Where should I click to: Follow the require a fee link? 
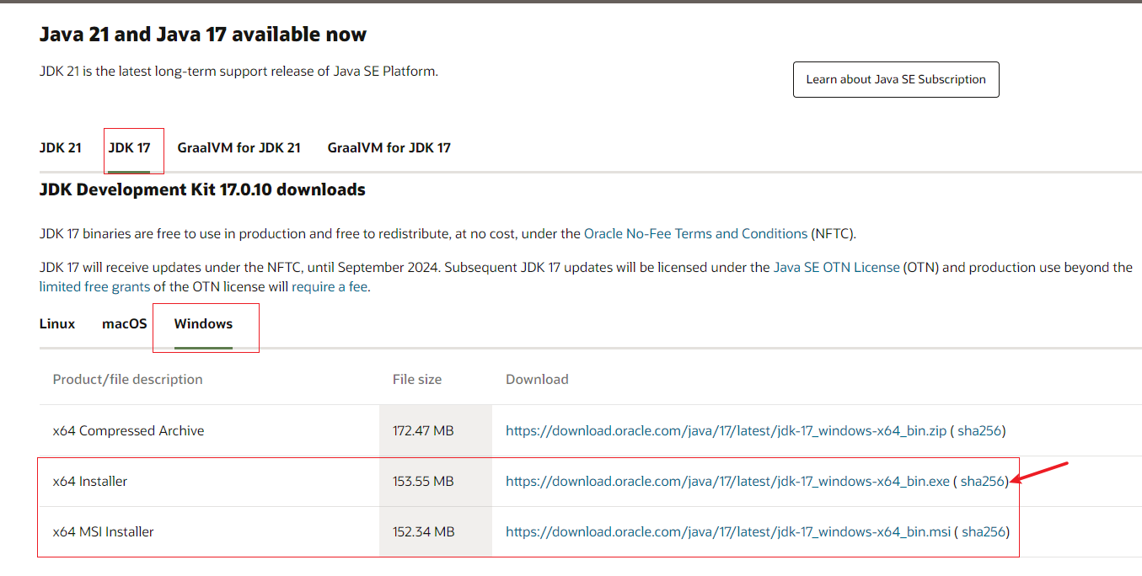coord(329,286)
